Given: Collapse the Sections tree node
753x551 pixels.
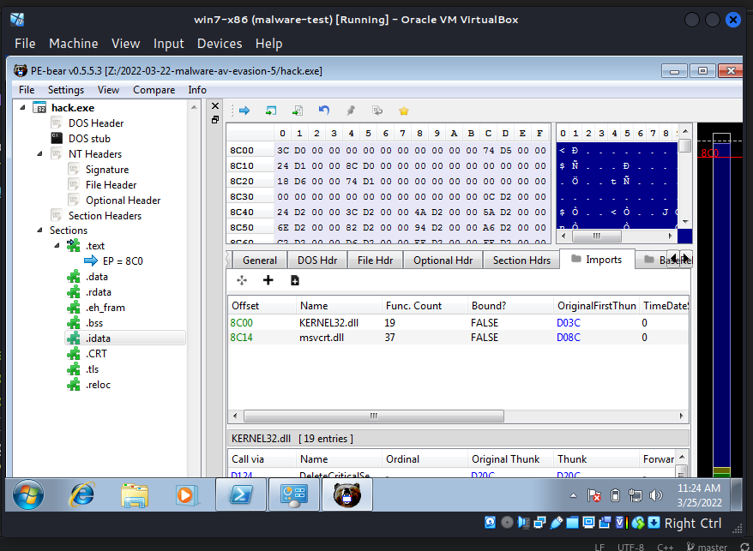Looking at the screenshot, I should click(40, 231).
